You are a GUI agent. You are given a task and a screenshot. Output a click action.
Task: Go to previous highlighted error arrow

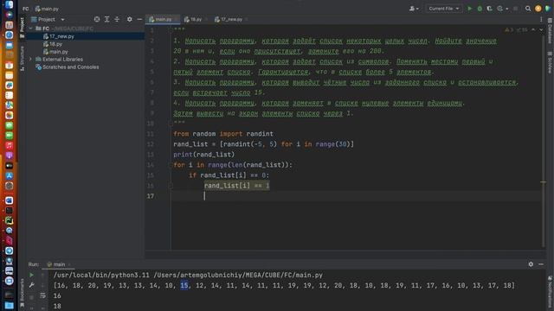[533, 30]
